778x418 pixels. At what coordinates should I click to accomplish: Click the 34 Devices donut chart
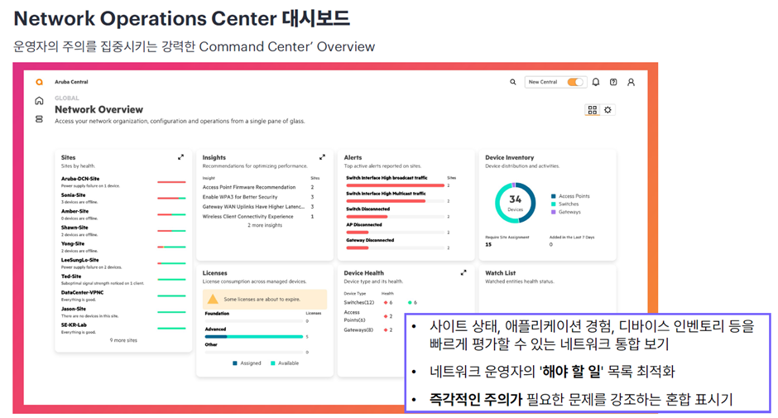coord(515,203)
